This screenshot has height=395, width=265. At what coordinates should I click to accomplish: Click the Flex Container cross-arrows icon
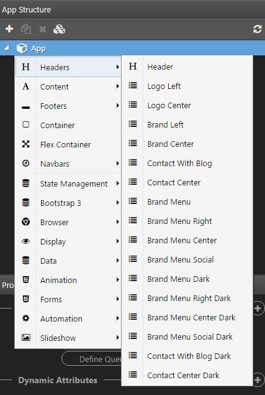coord(25,144)
